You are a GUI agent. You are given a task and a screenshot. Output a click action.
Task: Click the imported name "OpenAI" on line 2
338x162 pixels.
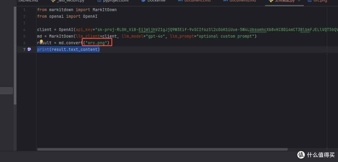point(90,16)
